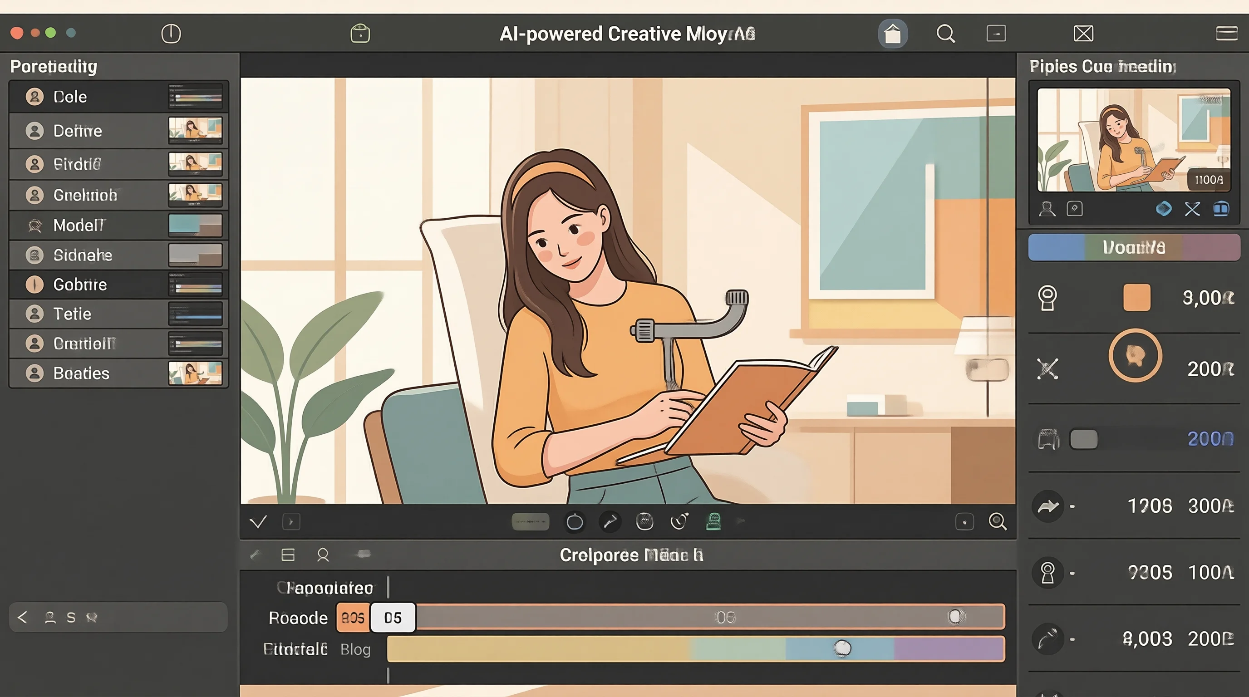Click the zoom magnifier below canvas right
This screenshot has width=1249, height=697.
[998, 521]
